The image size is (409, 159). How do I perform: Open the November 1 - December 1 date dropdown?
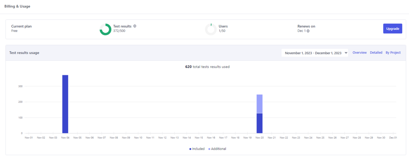315,53
